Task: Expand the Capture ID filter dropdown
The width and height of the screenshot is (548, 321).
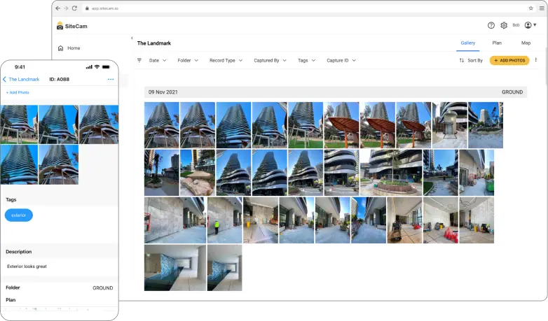Action: [x=341, y=60]
